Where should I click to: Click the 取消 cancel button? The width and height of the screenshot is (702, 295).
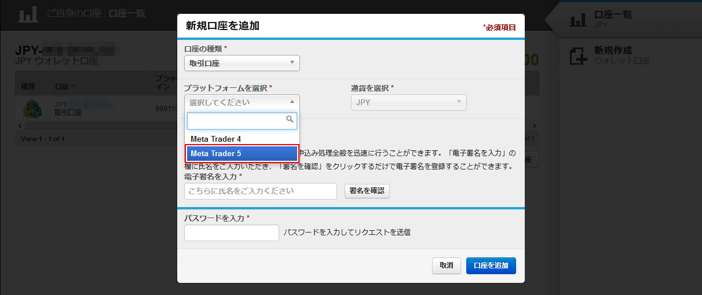coord(447,265)
